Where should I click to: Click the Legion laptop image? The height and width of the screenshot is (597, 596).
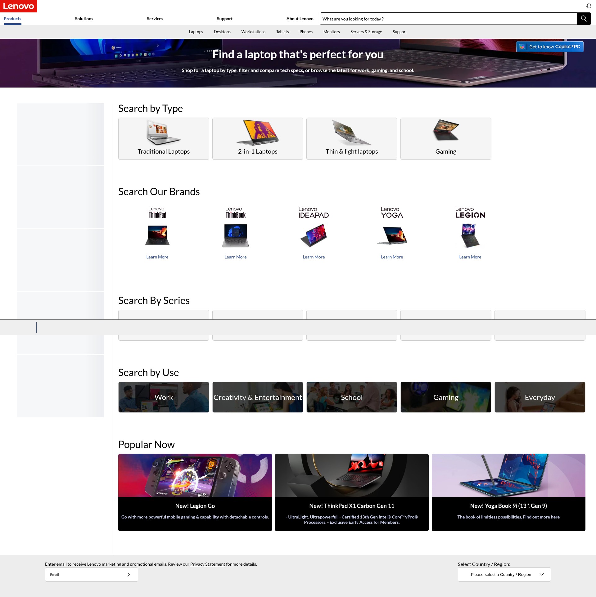[470, 236]
